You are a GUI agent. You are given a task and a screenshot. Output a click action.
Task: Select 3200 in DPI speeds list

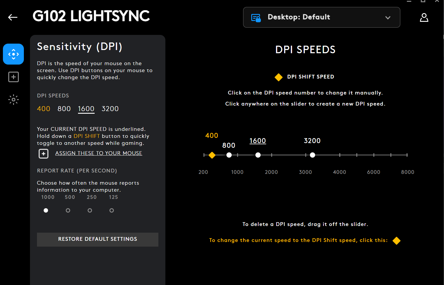[110, 109]
